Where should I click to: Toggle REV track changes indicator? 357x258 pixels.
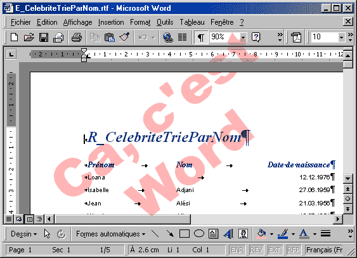[x=256, y=250]
